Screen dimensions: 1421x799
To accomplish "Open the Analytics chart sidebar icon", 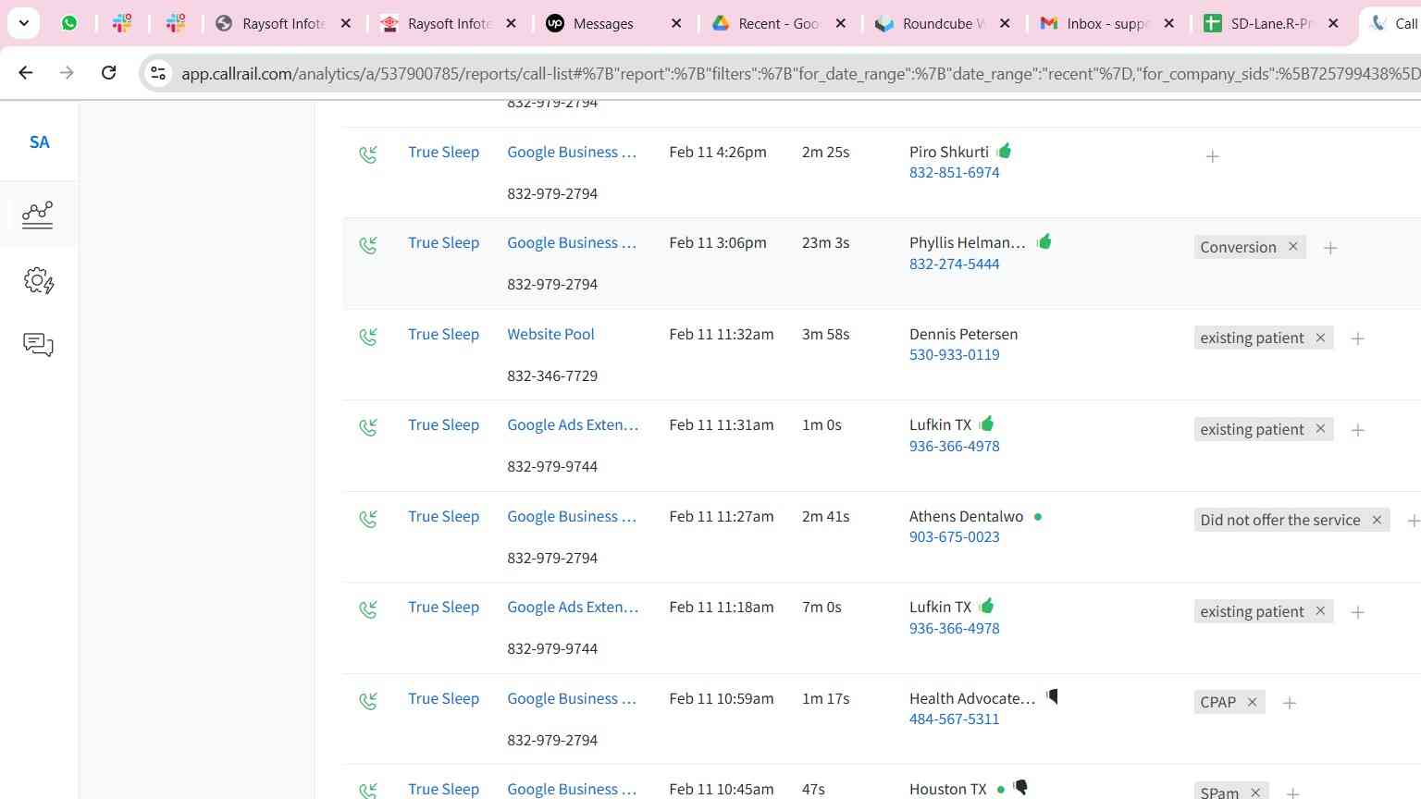I will 38,215.
